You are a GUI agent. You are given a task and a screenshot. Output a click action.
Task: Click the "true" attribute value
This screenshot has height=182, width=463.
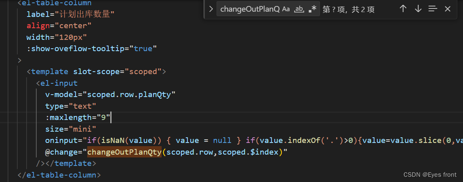[143, 49]
